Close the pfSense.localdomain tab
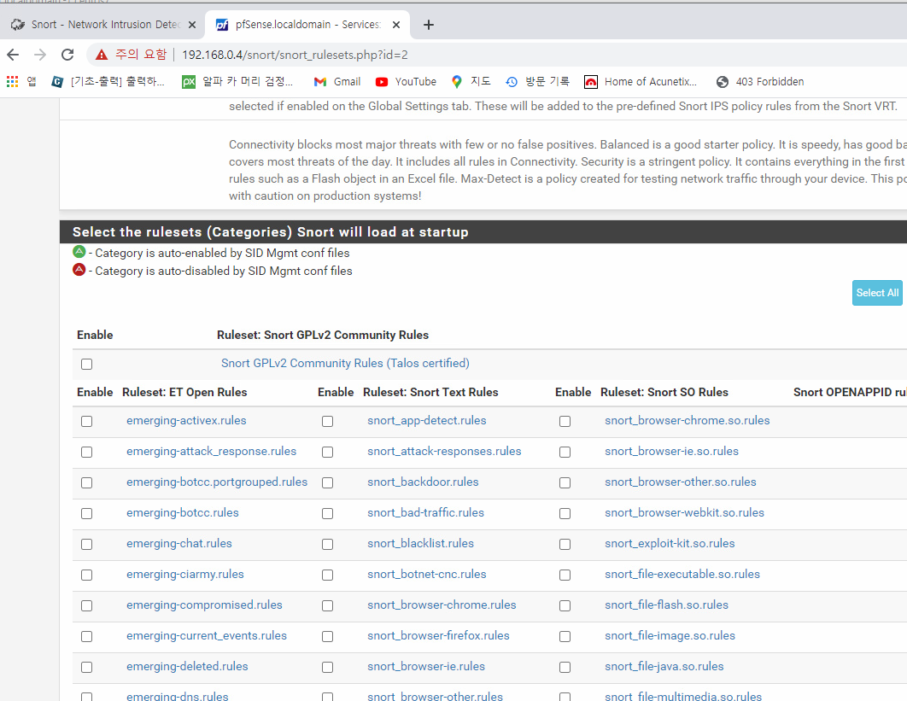The width and height of the screenshot is (907, 701). [x=396, y=24]
